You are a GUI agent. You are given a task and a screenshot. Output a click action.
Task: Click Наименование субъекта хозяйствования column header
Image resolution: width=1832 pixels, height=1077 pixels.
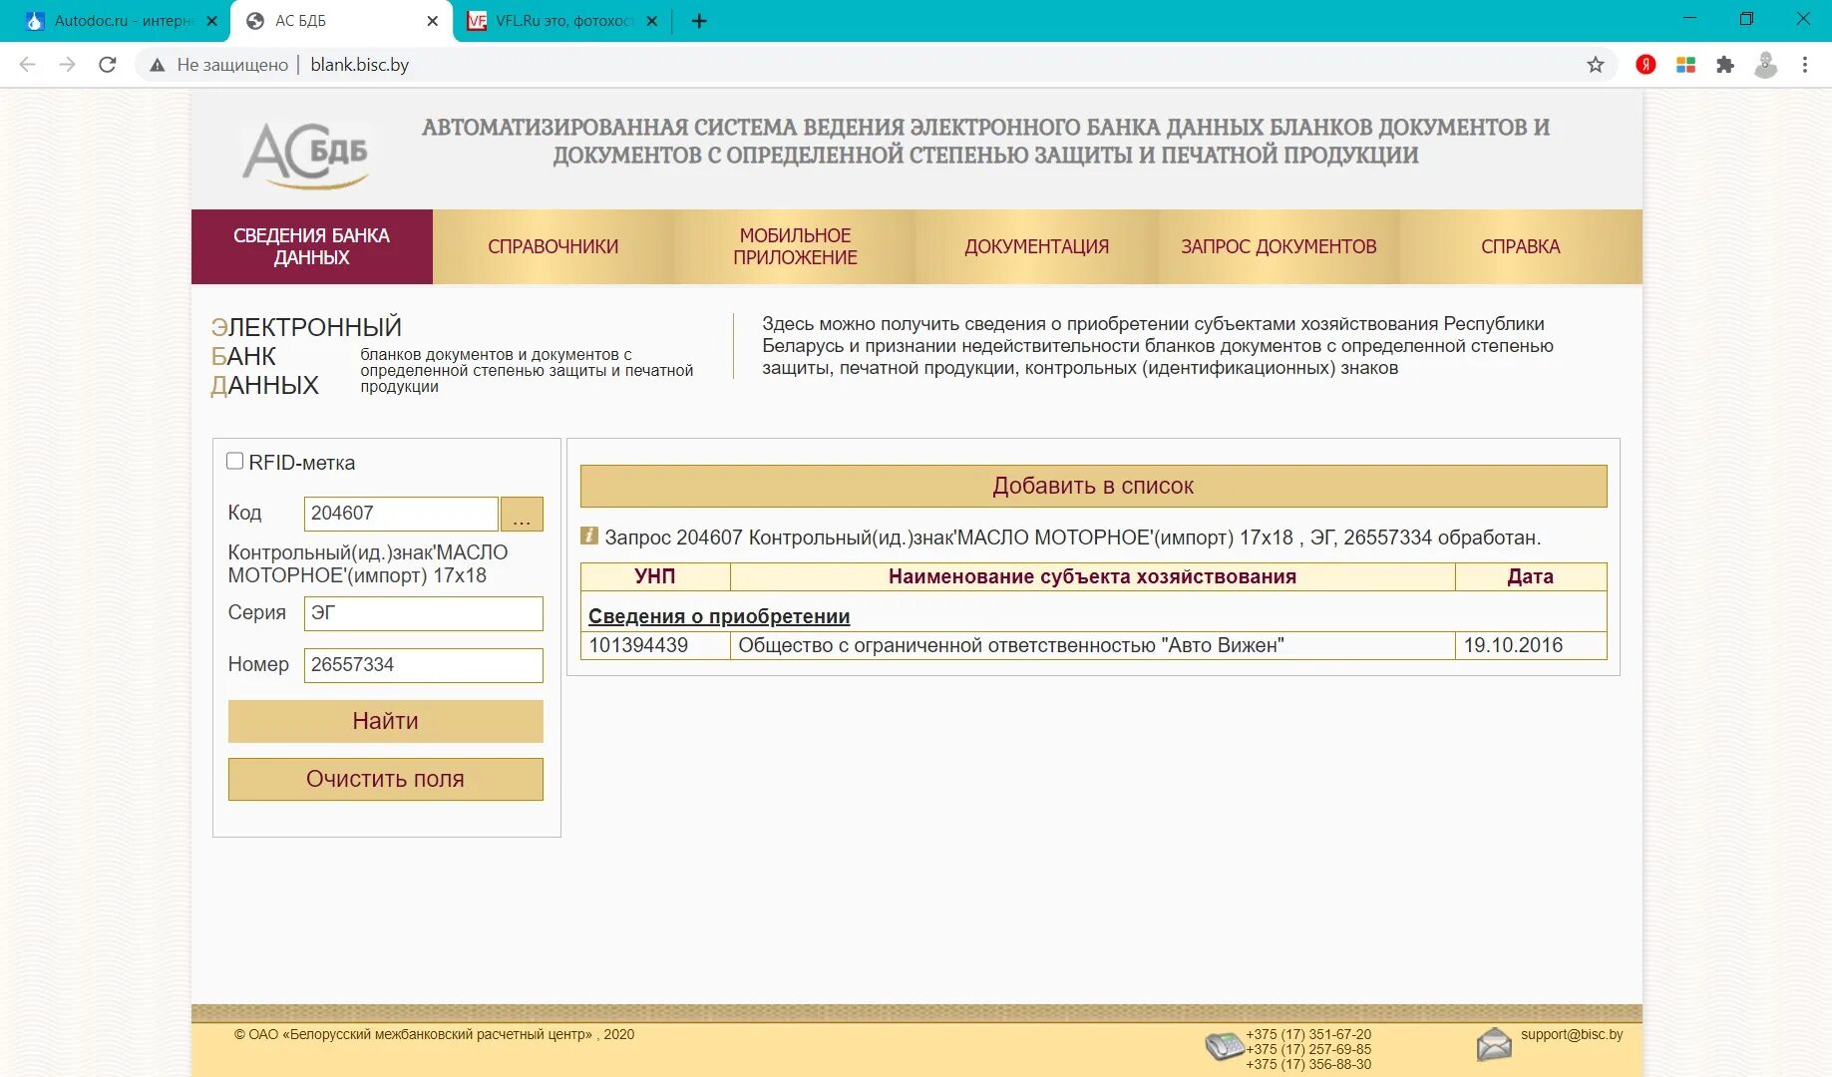(x=1092, y=576)
